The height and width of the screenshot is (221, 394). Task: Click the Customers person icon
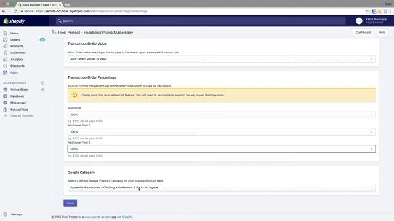[6, 53]
